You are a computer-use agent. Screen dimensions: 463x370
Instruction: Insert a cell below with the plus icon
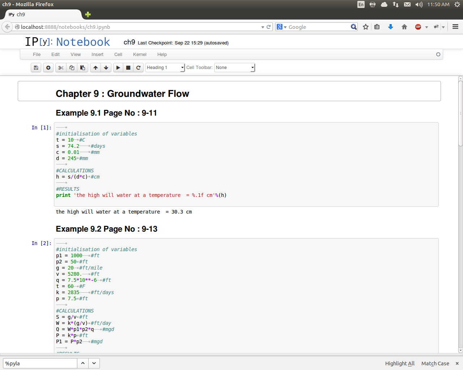pyautogui.click(x=48, y=68)
